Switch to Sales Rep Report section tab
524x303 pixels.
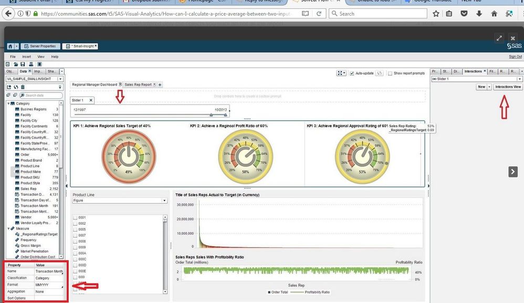[138, 85]
